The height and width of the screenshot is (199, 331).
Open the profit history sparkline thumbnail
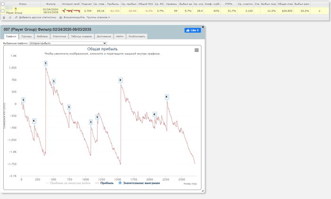coord(71,11)
